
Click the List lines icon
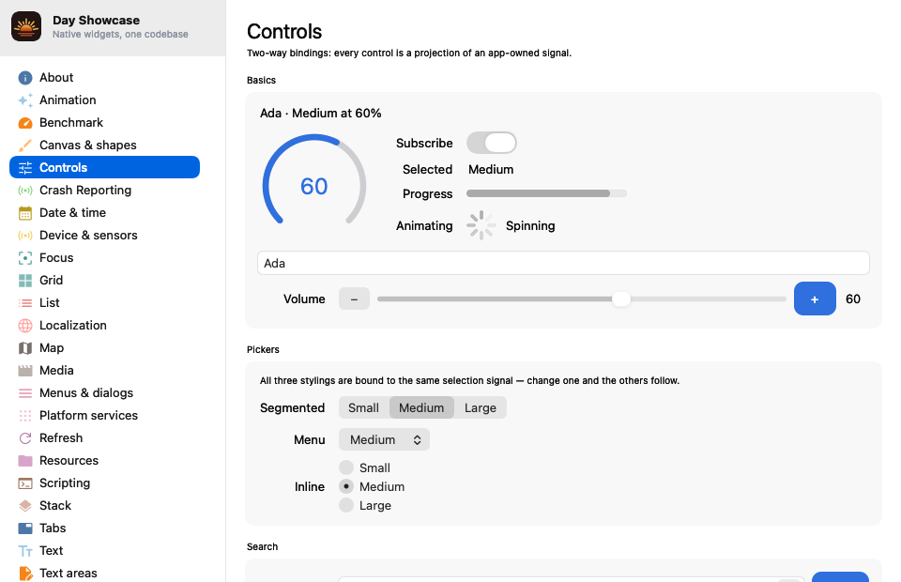click(25, 303)
